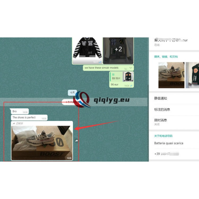Click the forward arrow beside the shoe photo

[x=76, y=141]
